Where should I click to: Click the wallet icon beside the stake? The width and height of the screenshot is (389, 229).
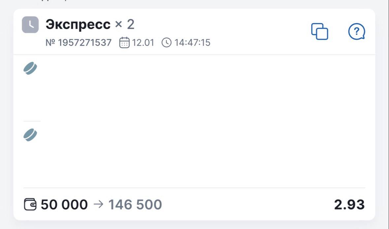pyautogui.click(x=30, y=205)
